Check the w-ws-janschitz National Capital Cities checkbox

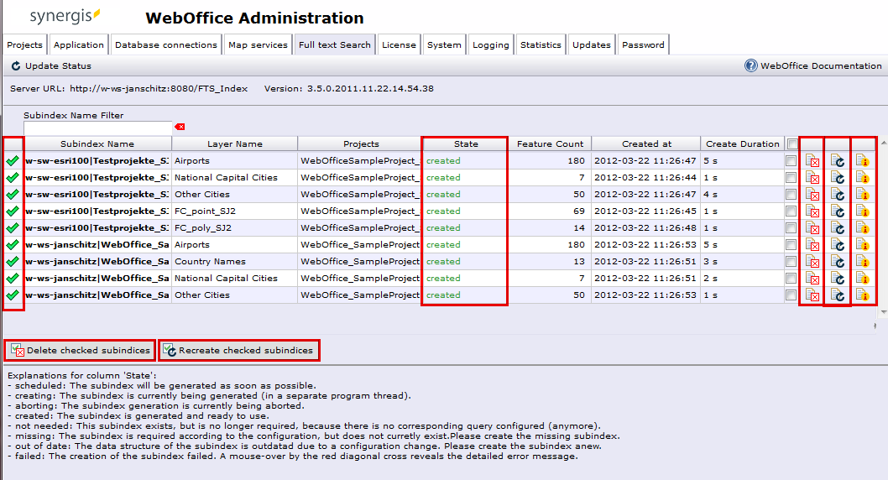791,279
